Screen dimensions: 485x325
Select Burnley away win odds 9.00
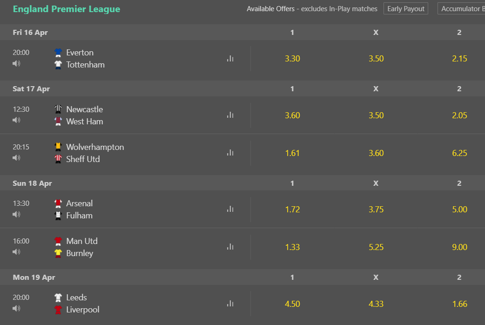[x=460, y=247]
